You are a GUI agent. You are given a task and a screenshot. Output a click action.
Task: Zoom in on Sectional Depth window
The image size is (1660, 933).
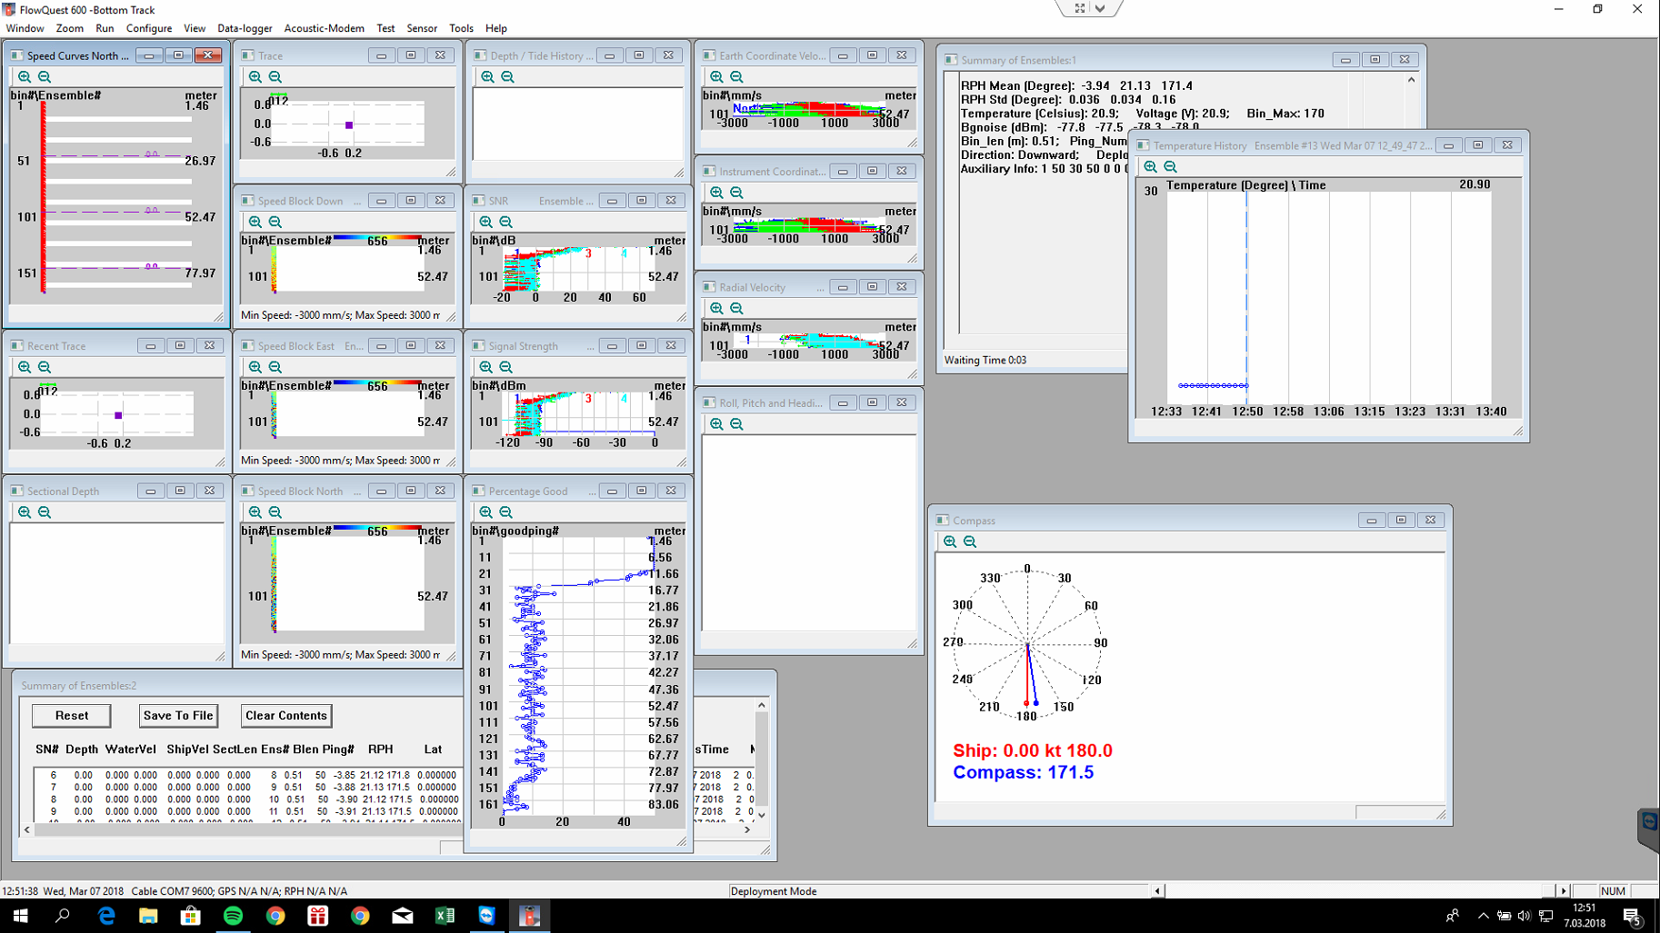pyautogui.click(x=25, y=512)
